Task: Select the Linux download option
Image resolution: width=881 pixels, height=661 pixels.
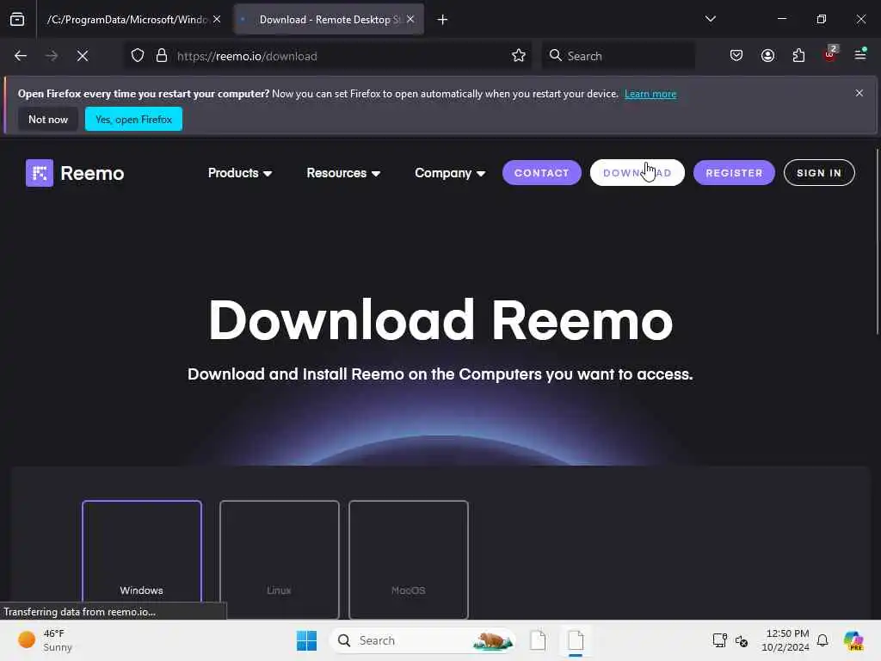Action: tap(280, 559)
